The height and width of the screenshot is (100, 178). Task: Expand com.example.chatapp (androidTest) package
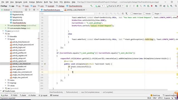click(x=6, y=25)
